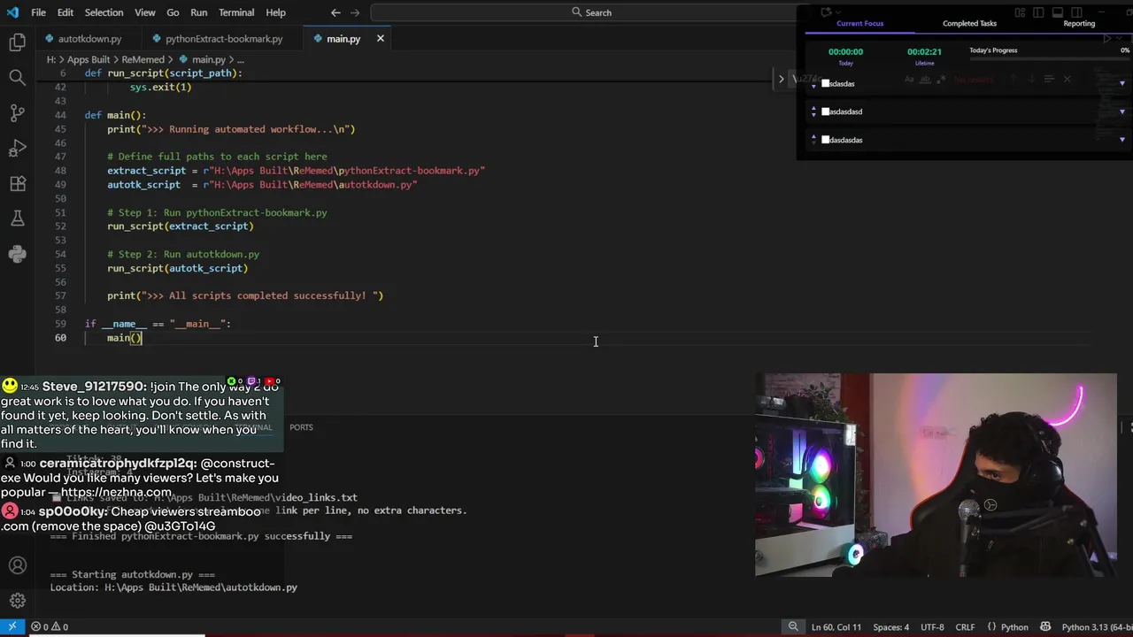
Task: Open the Edit menu
Action: [x=66, y=12]
